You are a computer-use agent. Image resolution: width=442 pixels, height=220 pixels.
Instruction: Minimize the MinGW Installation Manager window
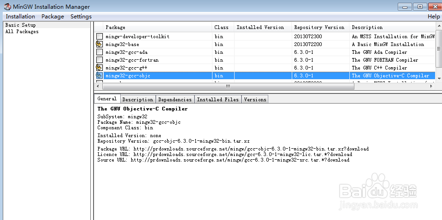pyautogui.click(x=405, y=7)
